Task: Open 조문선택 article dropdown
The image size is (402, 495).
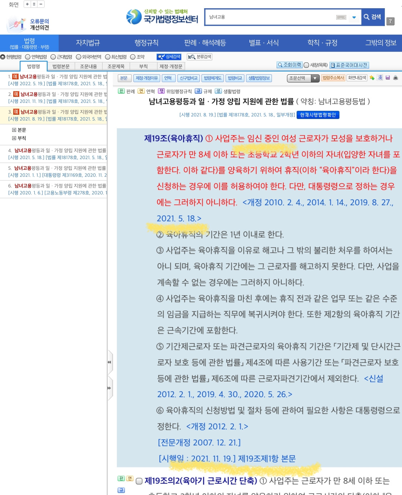Action: pos(303,78)
